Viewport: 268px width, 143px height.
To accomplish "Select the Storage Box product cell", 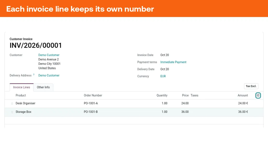I will pyautogui.click(x=23, y=112).
